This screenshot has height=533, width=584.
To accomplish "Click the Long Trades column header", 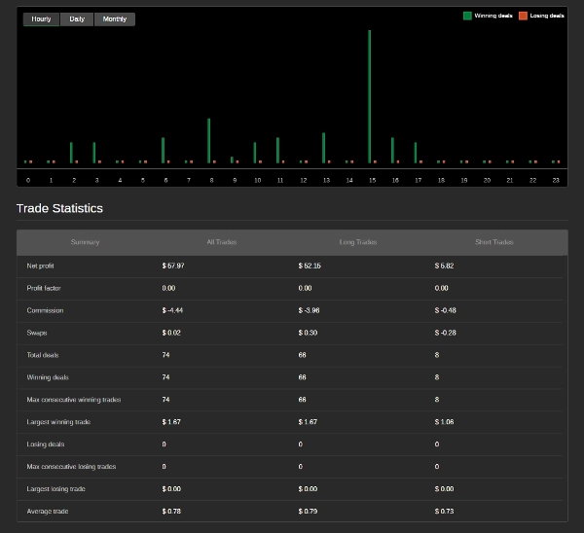I will [x=358, y=242].
